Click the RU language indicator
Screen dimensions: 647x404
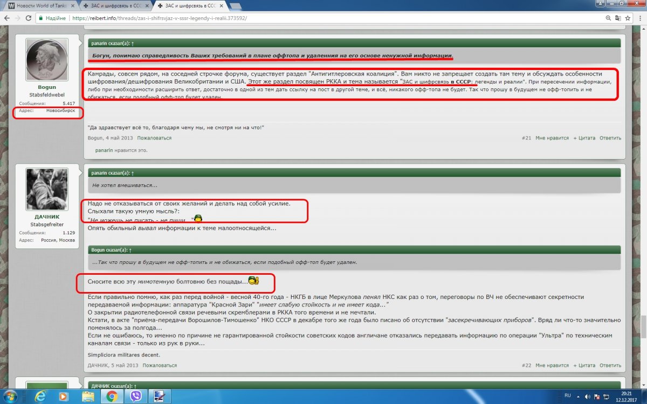tap(568, 395)
